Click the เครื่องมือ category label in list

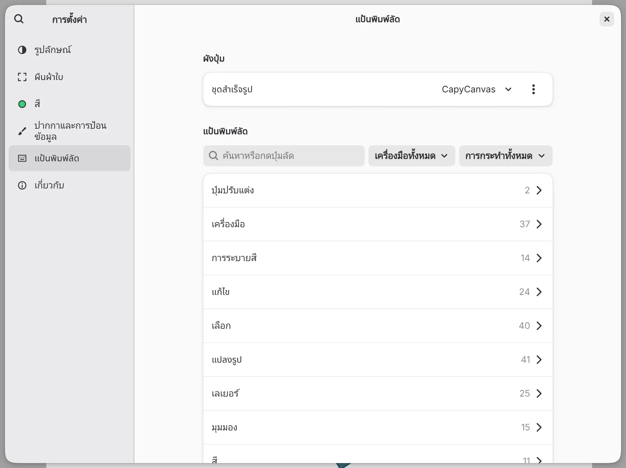(228, 224)
